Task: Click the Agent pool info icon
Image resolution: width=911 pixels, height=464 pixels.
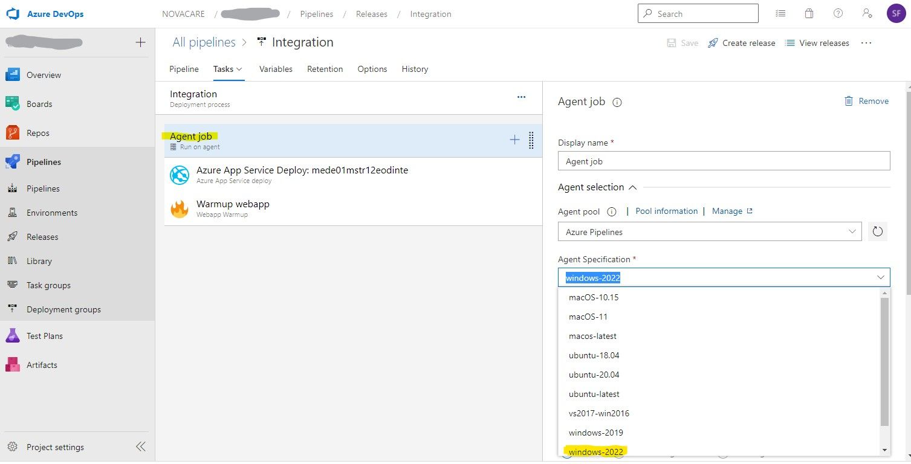Action: pos(611,211)
